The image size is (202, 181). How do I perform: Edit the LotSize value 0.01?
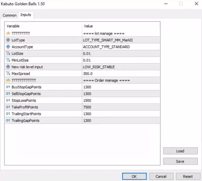click(121, 53)
